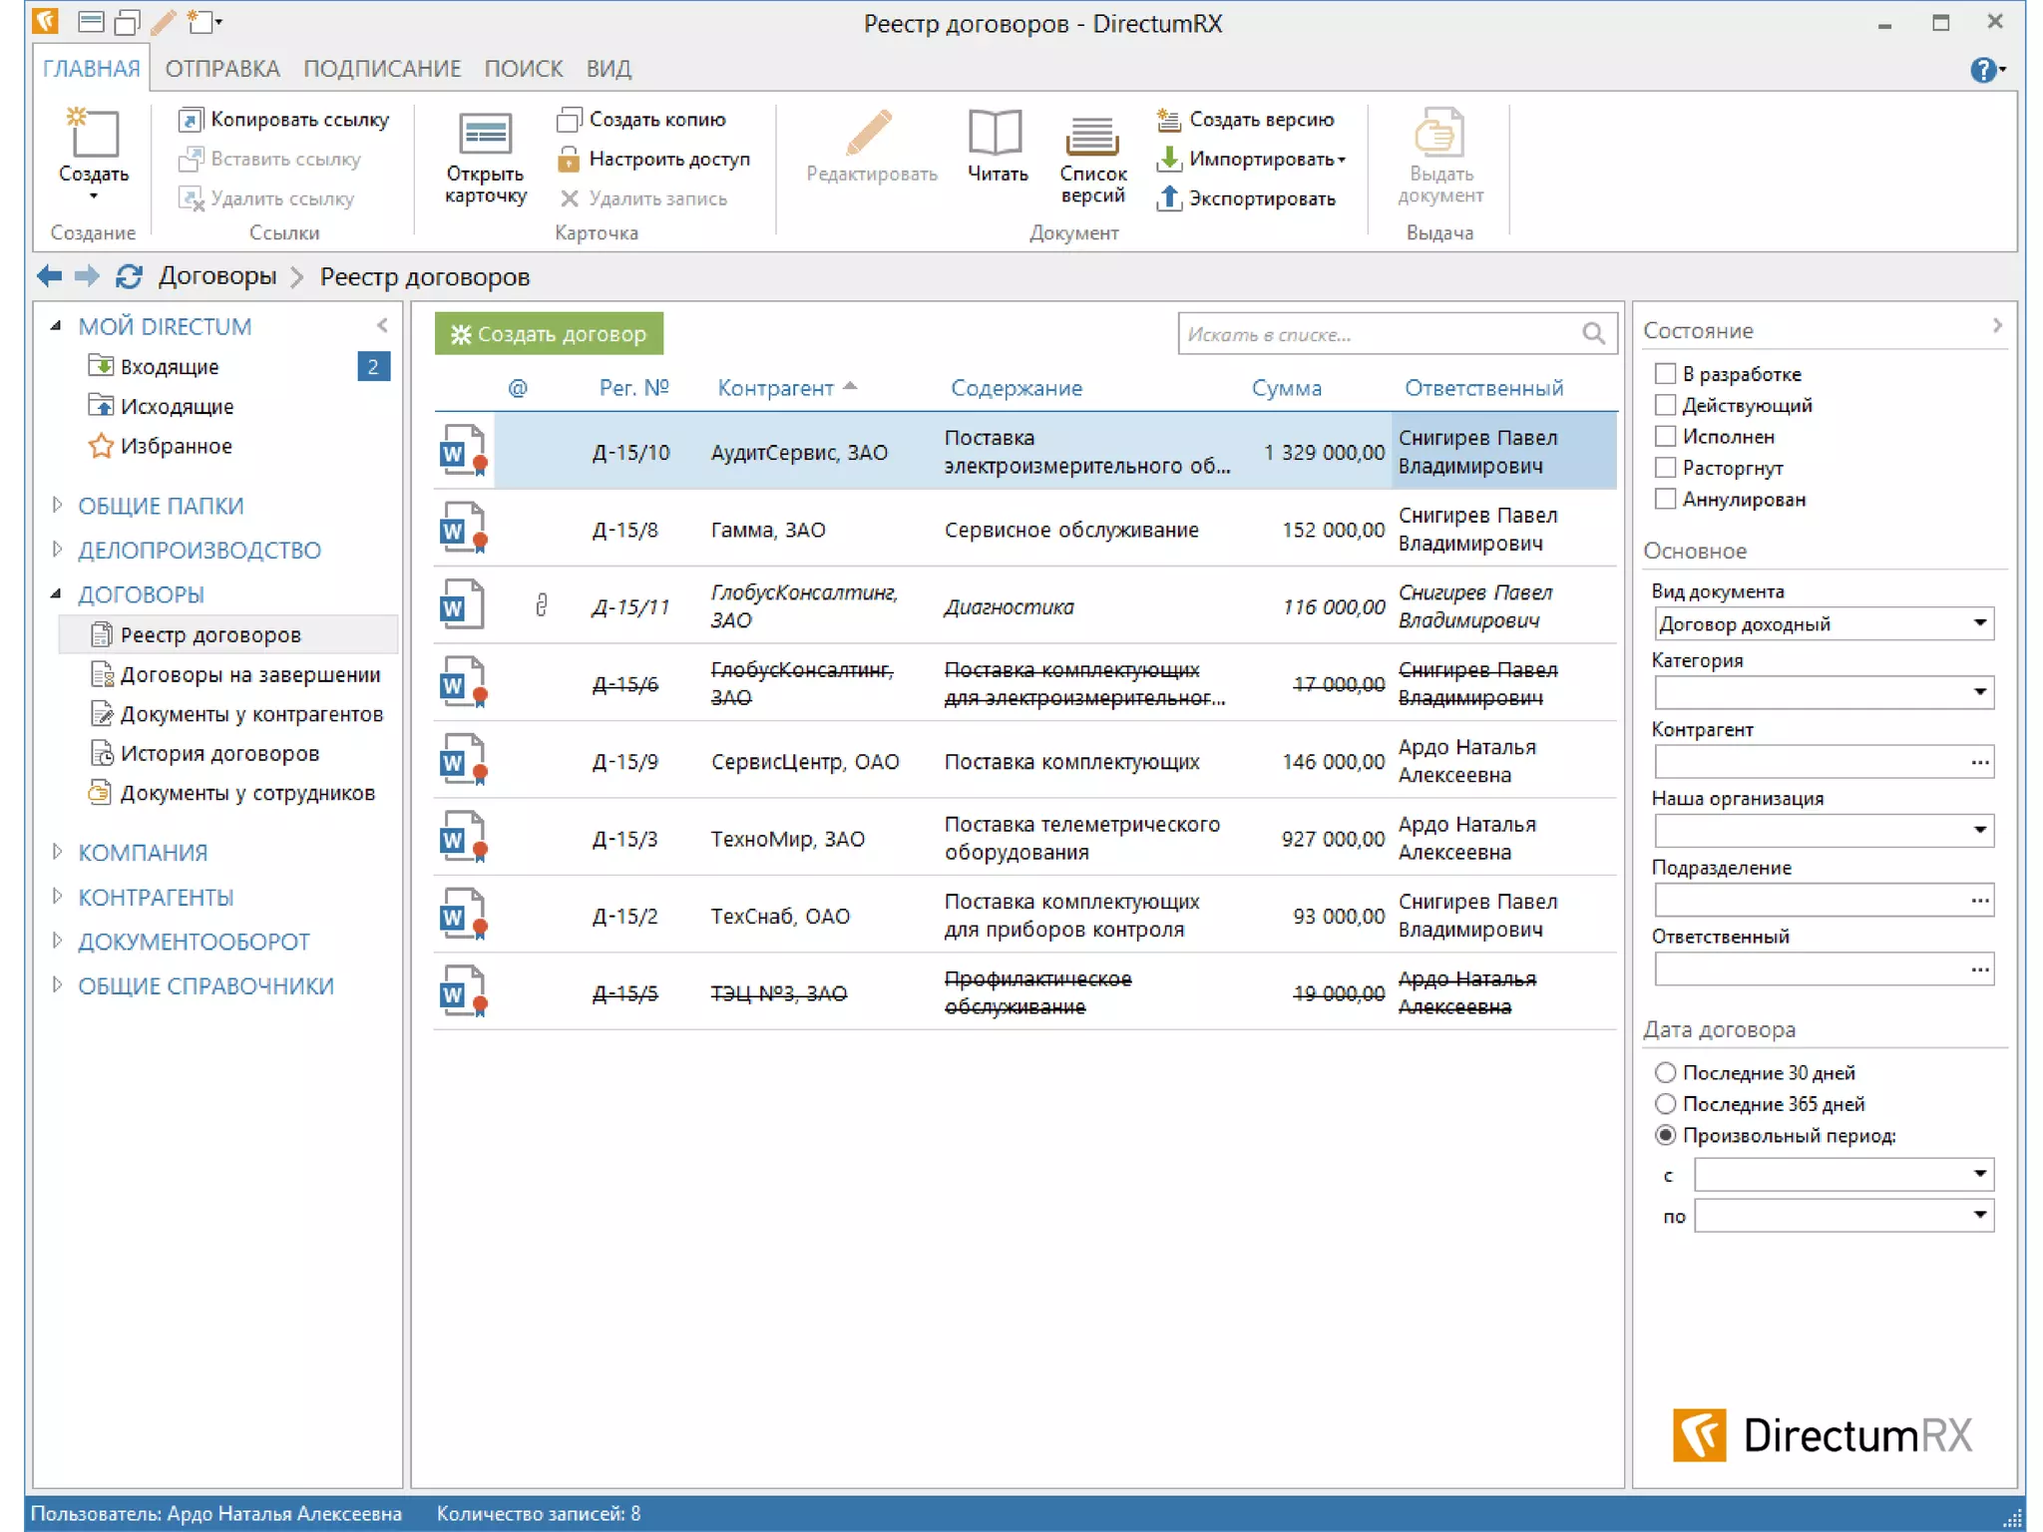Open the ПОИСК ribbon tab
Screen dimensions: 2043x1532
[x=523, y=69]
